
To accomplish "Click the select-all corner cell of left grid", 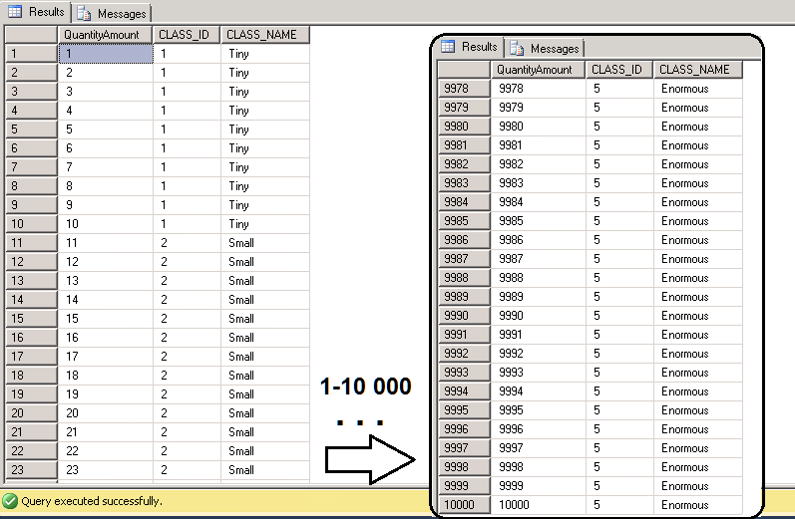I will click(29, 34).
